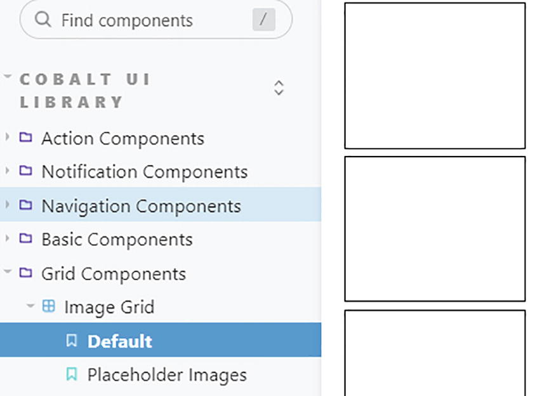535x396 pixels.
Task: Click the magnifier search icon
Action: (43, 20)
